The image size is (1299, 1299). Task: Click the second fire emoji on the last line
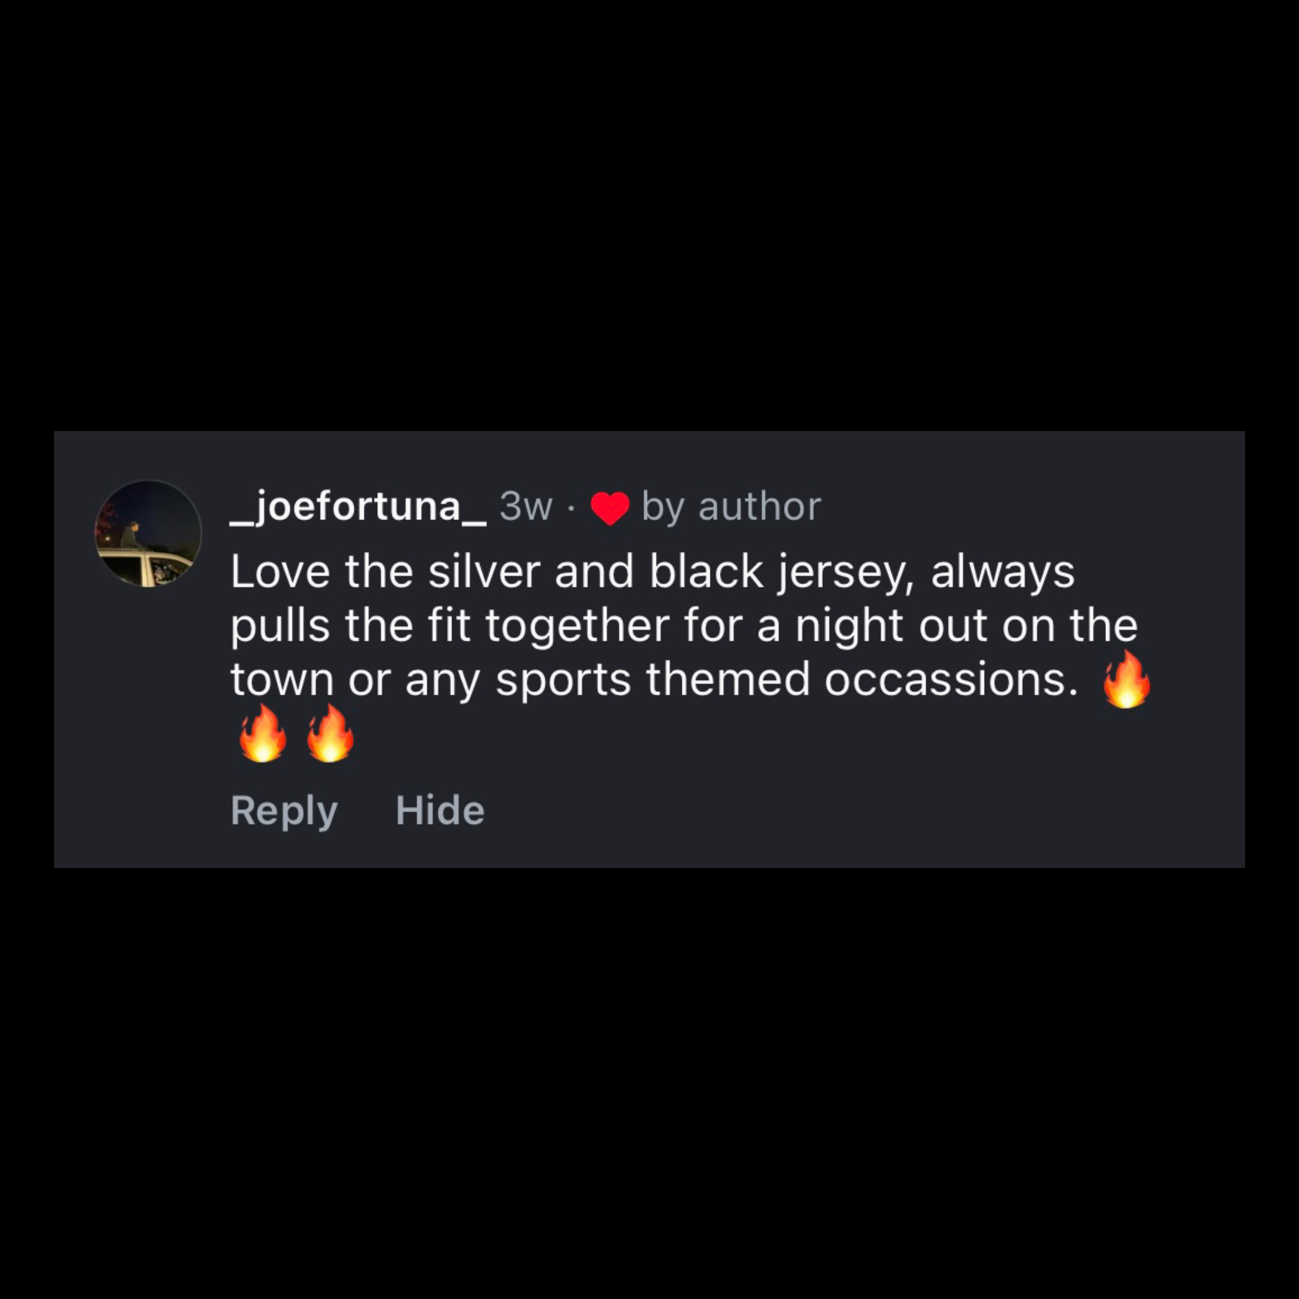(330, 733)
